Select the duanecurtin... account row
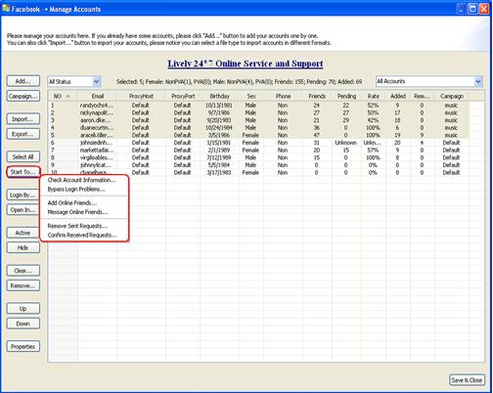Viewport: 493px width, 393px height. (x=258, y=128)
